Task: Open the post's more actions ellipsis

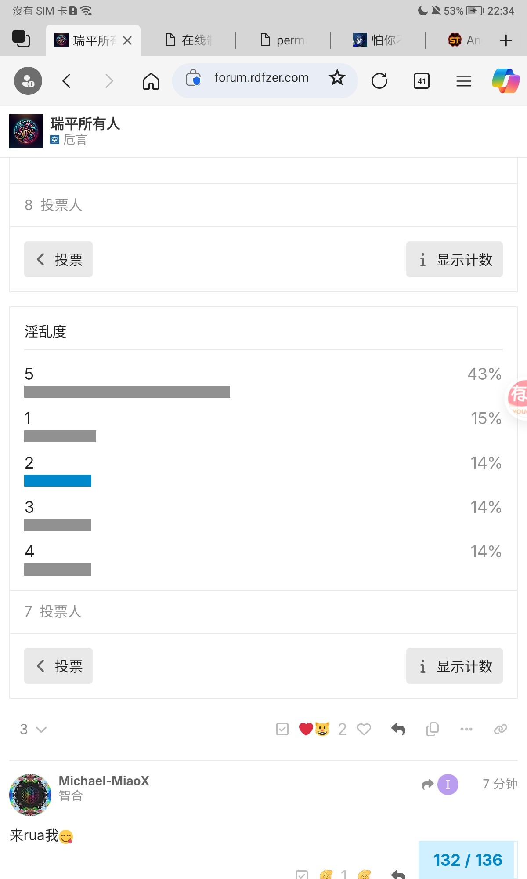Action: click(x=466, y=729)
